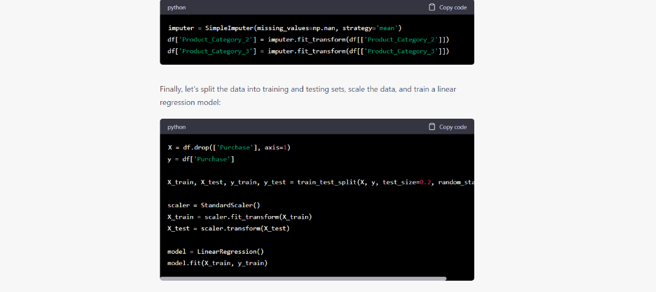Image resolution: width=656 pixels, height=292 pixels.
Task: Click clipboard icon in the LinearRegression block header
Action: (432, 127)
